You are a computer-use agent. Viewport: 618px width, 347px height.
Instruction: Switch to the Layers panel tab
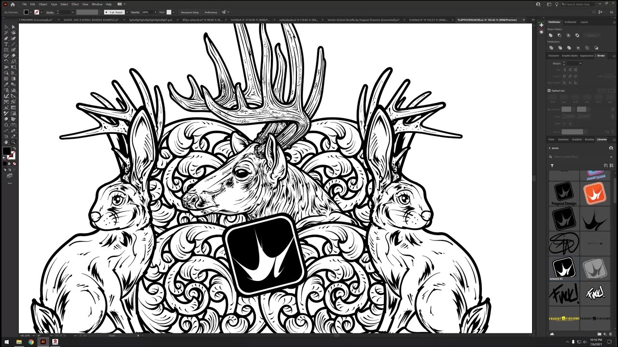pyautogui.click(x=584, y=22)
